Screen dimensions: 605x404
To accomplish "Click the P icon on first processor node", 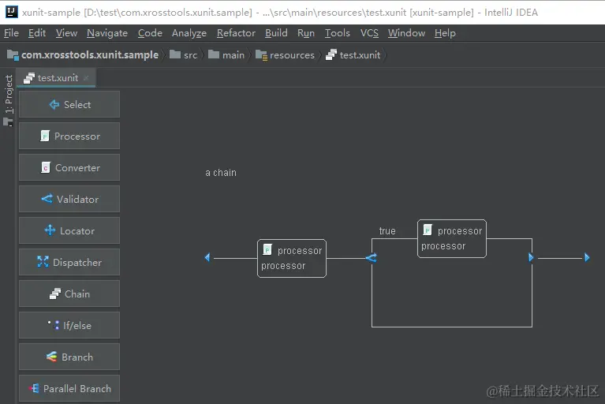I will coord(267,249).
